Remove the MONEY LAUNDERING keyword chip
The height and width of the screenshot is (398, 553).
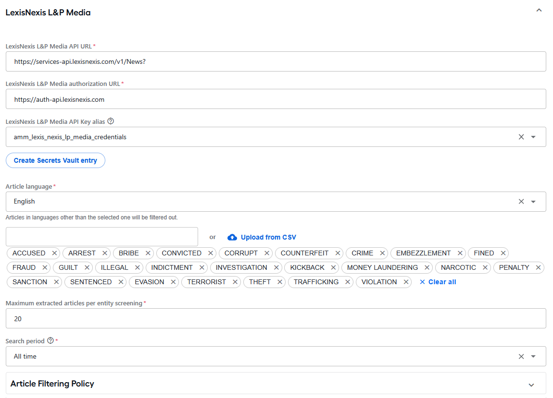(427, 268)
